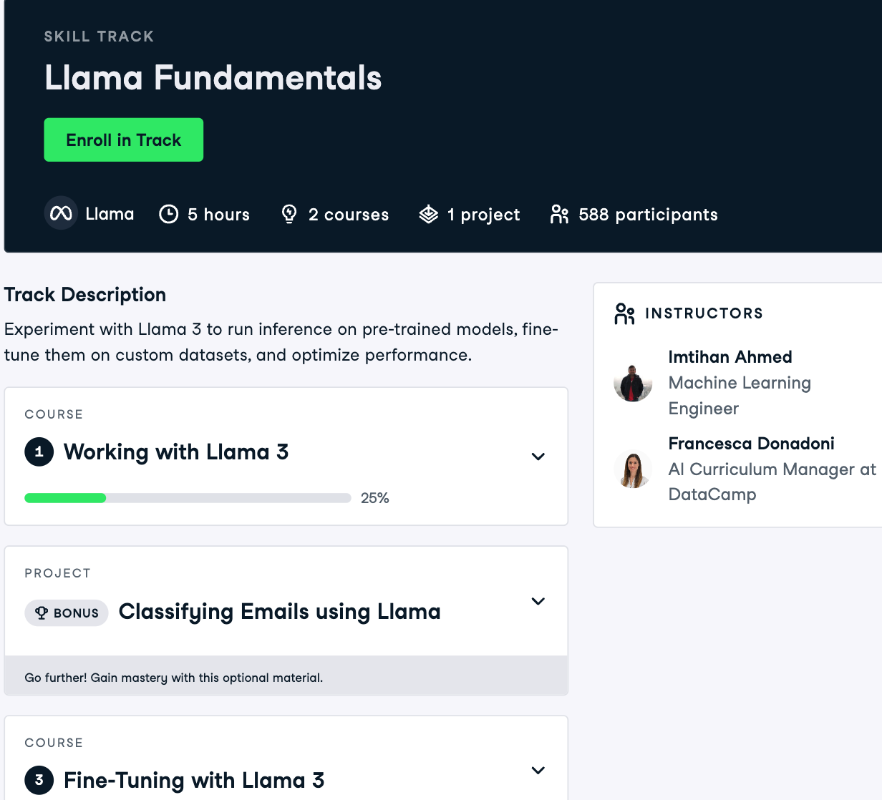Viewport: 882px width, 800px height.
Task: Click the layers icon beside 1 project
Action: pyautogui.click(x=428, y=214)
